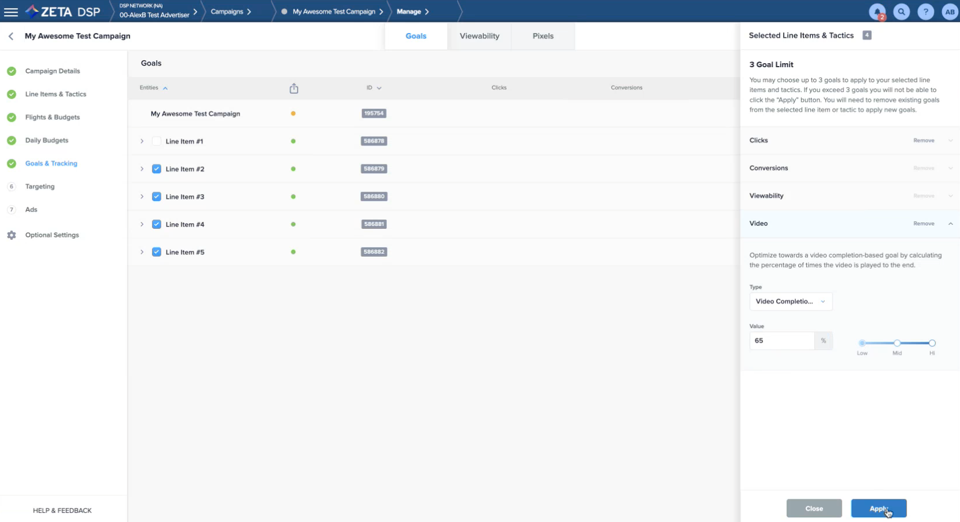Image resolution: width=960 pixels, height=522 pixels.
Task: Go back using the left arrow icon
Action: (11, 36)
